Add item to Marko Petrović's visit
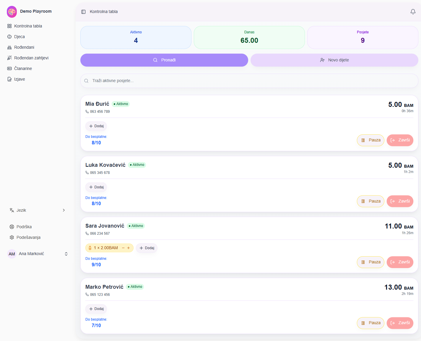 [x=96, y=309]
